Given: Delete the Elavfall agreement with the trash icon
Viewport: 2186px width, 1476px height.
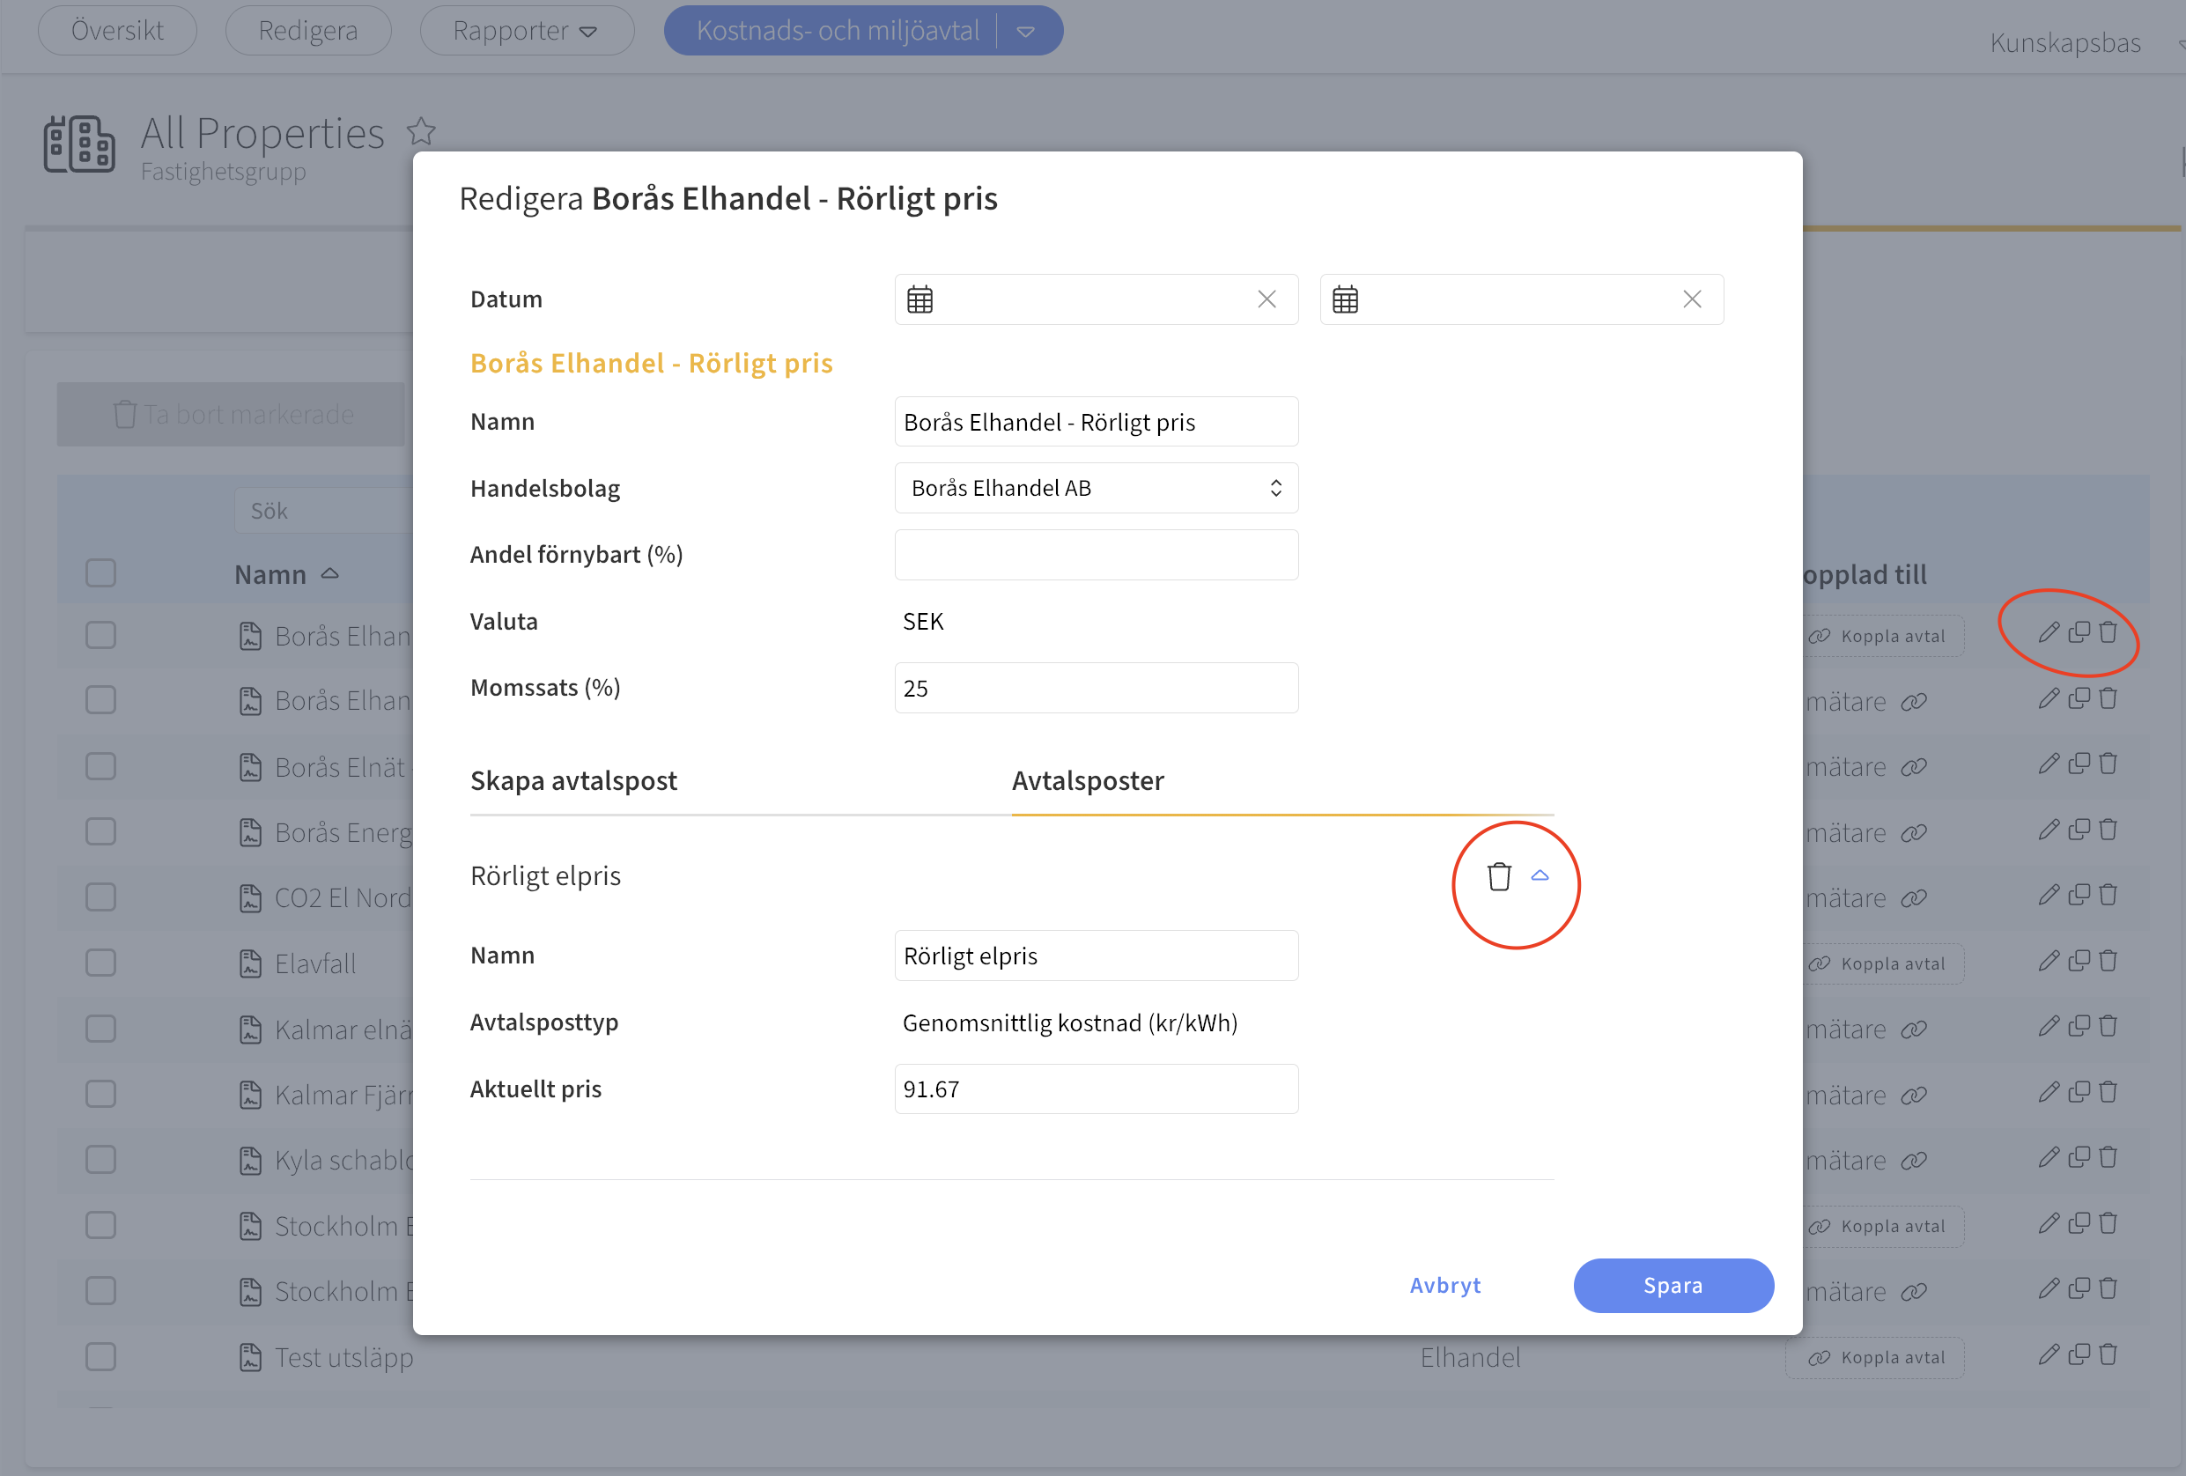Looking at the screenshot, I should point(2108,961).
